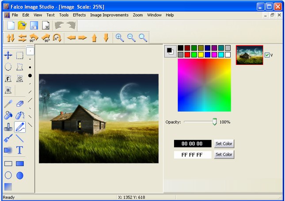Select the pencil drawing tool
This screenshot has width=285, height=201.
click(x=20, y=127)
